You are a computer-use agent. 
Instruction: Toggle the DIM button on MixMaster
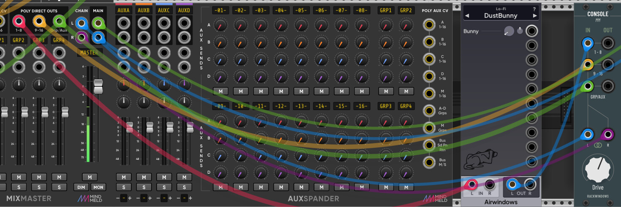[x=81, y=187]
